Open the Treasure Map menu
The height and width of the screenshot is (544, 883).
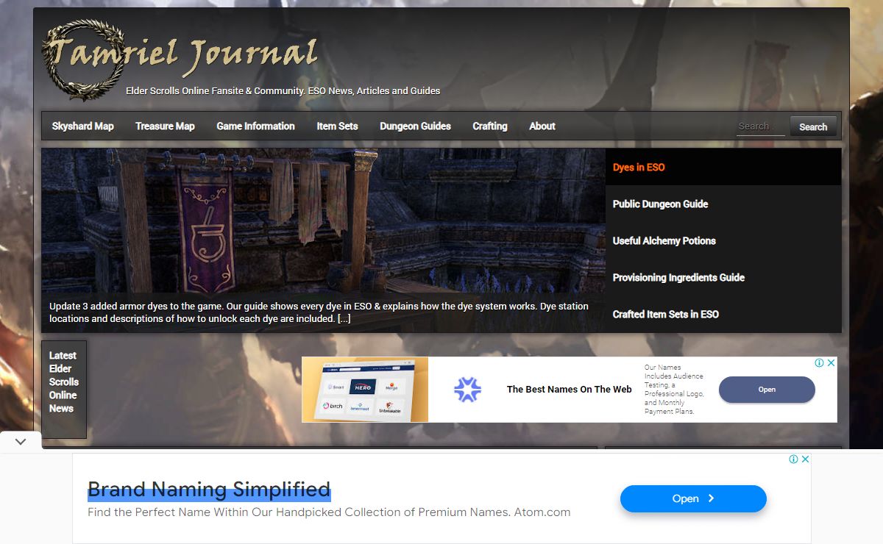[165, 126]
